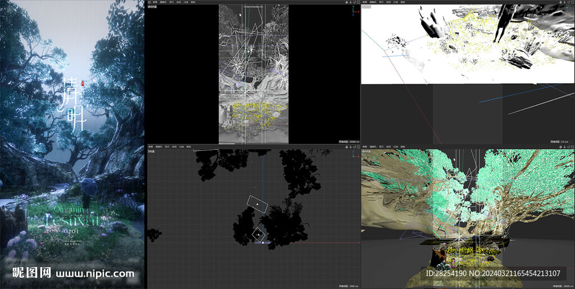Image resolution: width=575 pixels, height=289 pixels.
Task: Click the Qingming Festival poster render preview
Action: [72, 144]
